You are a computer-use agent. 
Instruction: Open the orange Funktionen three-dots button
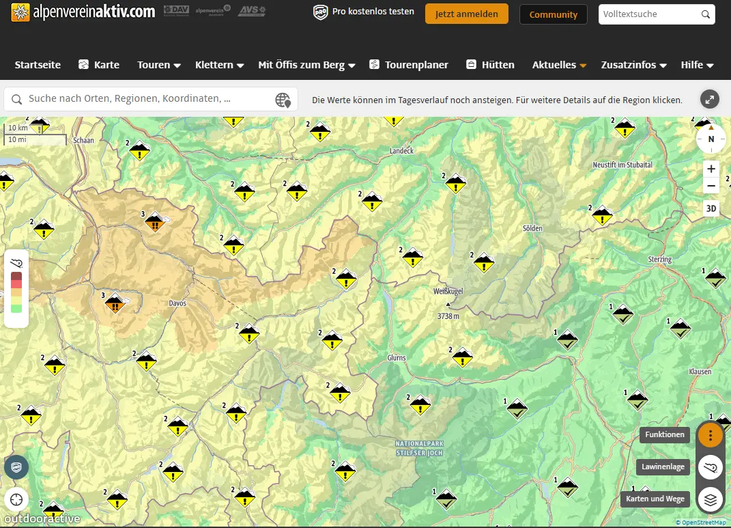(x=711, y=435)
